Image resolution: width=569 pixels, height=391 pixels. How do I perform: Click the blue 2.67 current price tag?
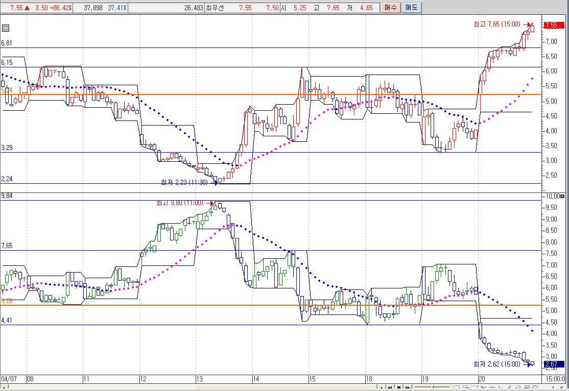[551, 364]
